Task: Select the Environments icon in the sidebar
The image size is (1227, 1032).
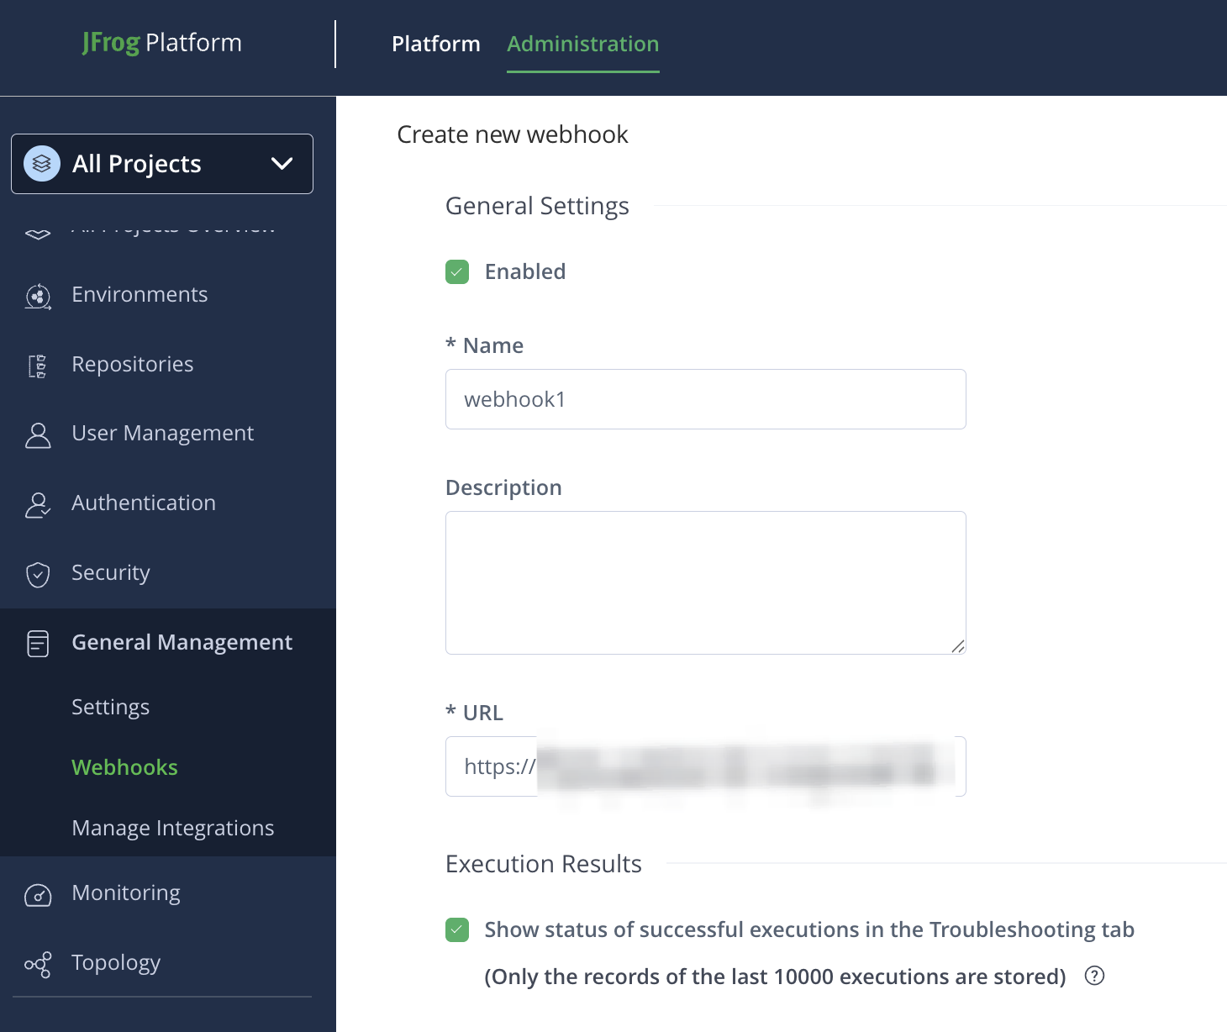Action: [37, 296]
